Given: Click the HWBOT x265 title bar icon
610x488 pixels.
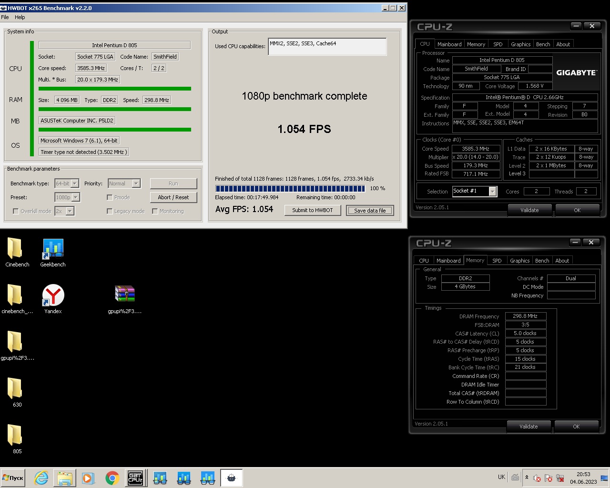Looking at the screenshot, I should tap(4, 8).
